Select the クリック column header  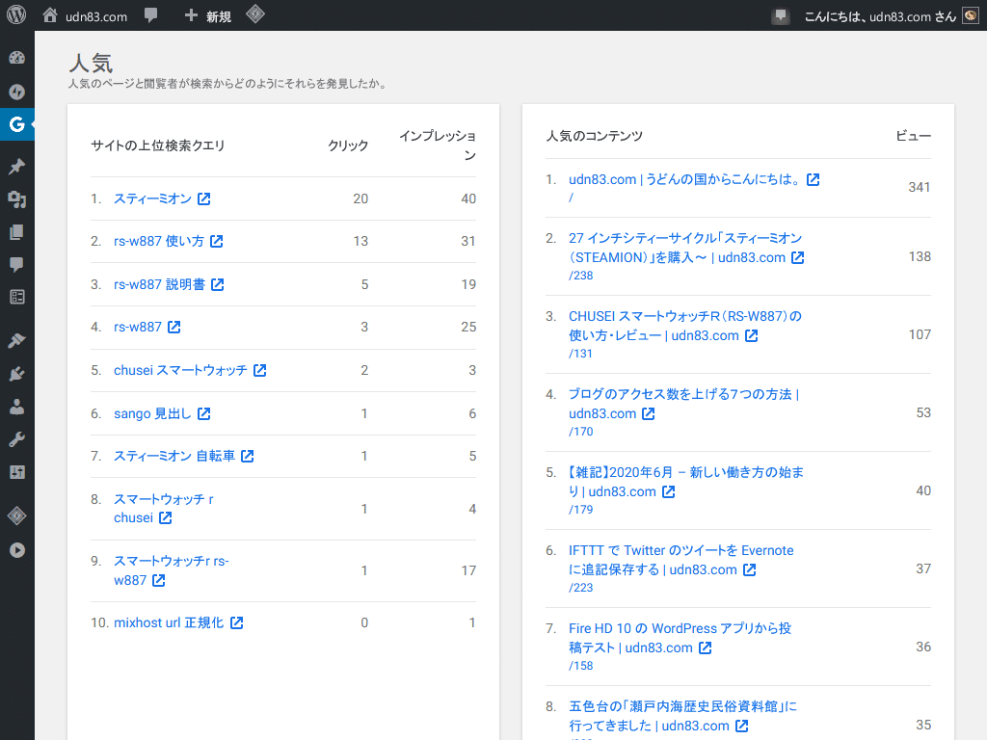click(x=348, y=145)
